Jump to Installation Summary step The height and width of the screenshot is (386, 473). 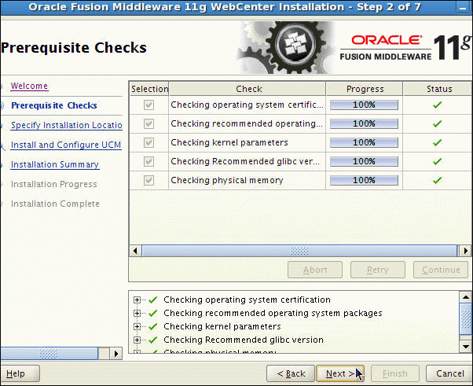pos(55,164)
